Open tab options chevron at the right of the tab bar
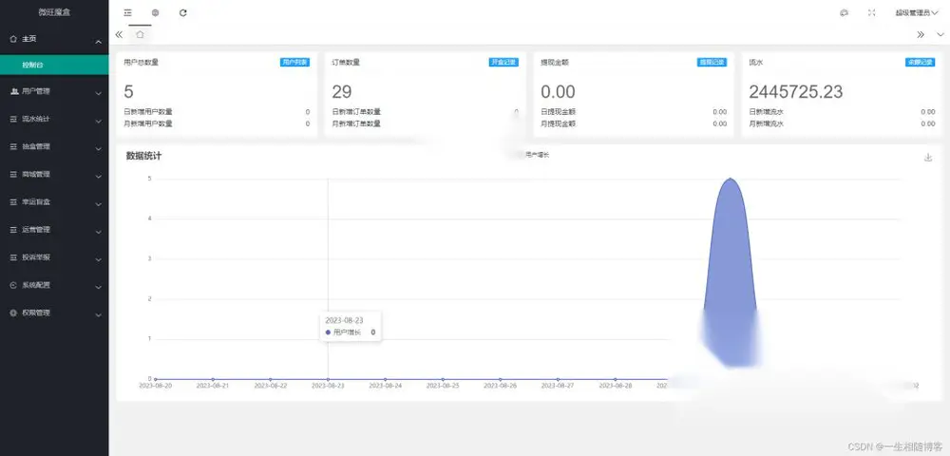 pos(940,34)
